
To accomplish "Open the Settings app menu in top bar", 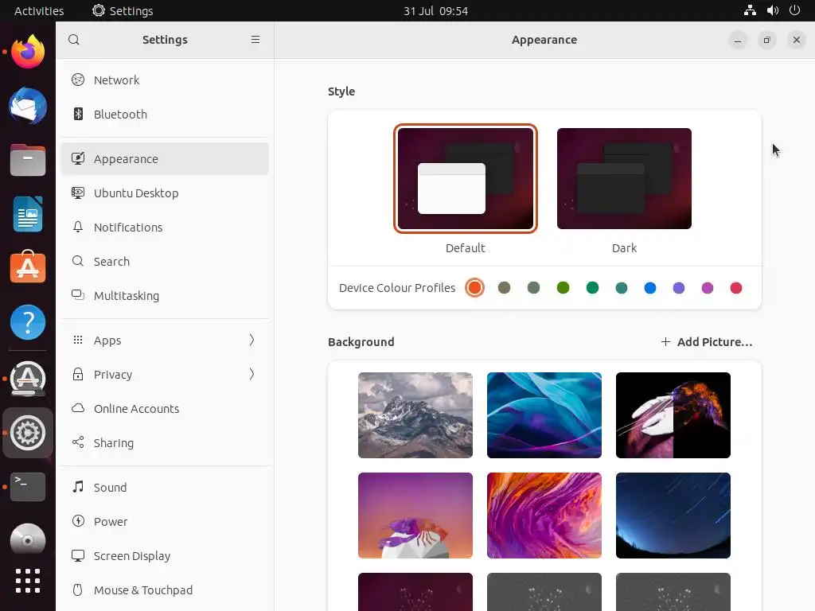I will [x=123, y=10].
